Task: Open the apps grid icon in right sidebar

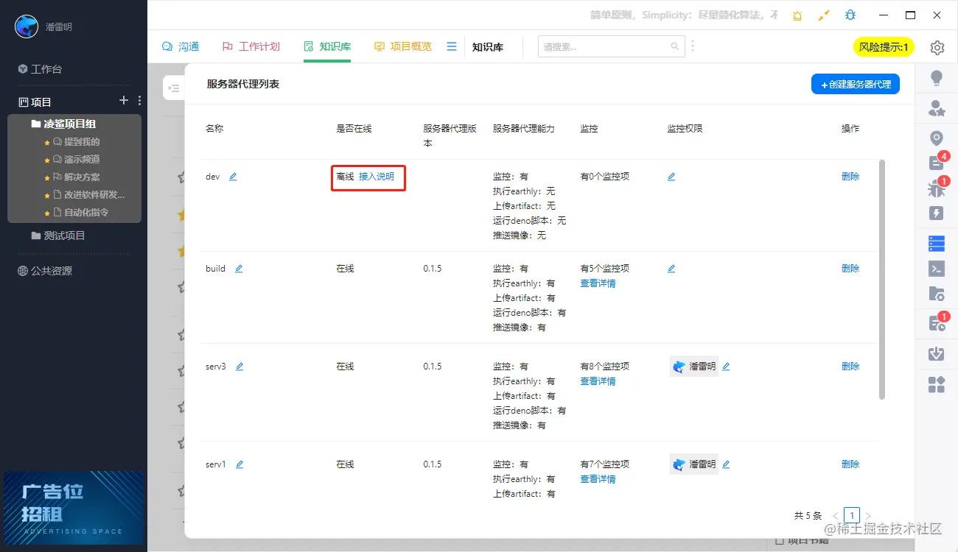Action: pyautogui.click(x=937, y=384)
